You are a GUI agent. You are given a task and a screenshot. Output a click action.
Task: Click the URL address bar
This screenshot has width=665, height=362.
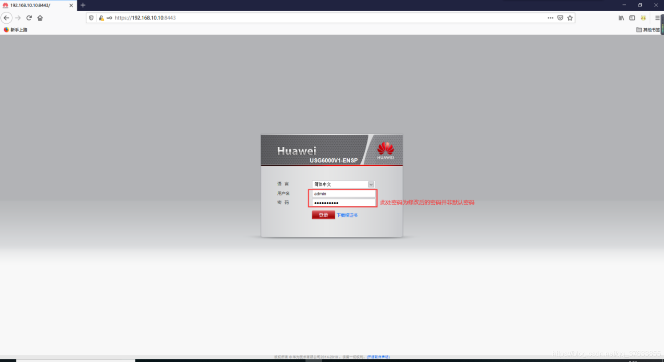click(x=329, y=18)
